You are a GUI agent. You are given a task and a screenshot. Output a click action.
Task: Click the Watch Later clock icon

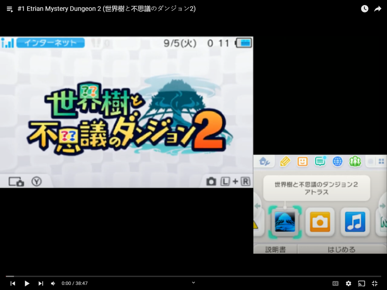pyautogui.click(x=365, y=9)
